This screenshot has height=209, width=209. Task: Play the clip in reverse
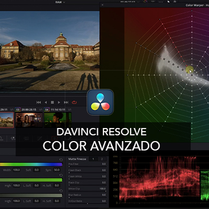click(46, 102)
